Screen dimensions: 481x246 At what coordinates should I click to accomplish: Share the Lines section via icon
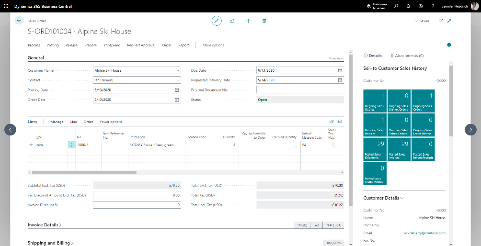pos(332,122)
